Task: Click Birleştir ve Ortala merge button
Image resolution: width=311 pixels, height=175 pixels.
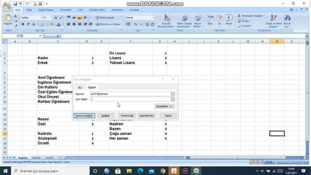Action: click(x=107, y=24)
